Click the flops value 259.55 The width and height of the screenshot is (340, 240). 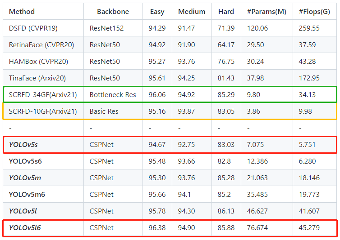(x=309, y=28)
